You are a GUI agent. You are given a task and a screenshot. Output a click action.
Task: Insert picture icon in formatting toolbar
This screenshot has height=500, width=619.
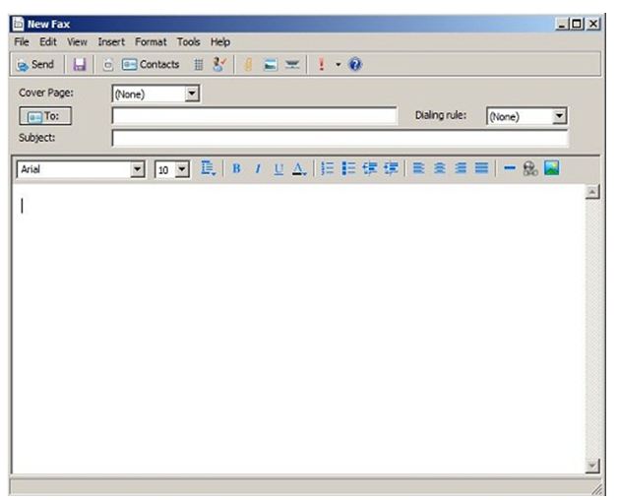tap(551, 168)
